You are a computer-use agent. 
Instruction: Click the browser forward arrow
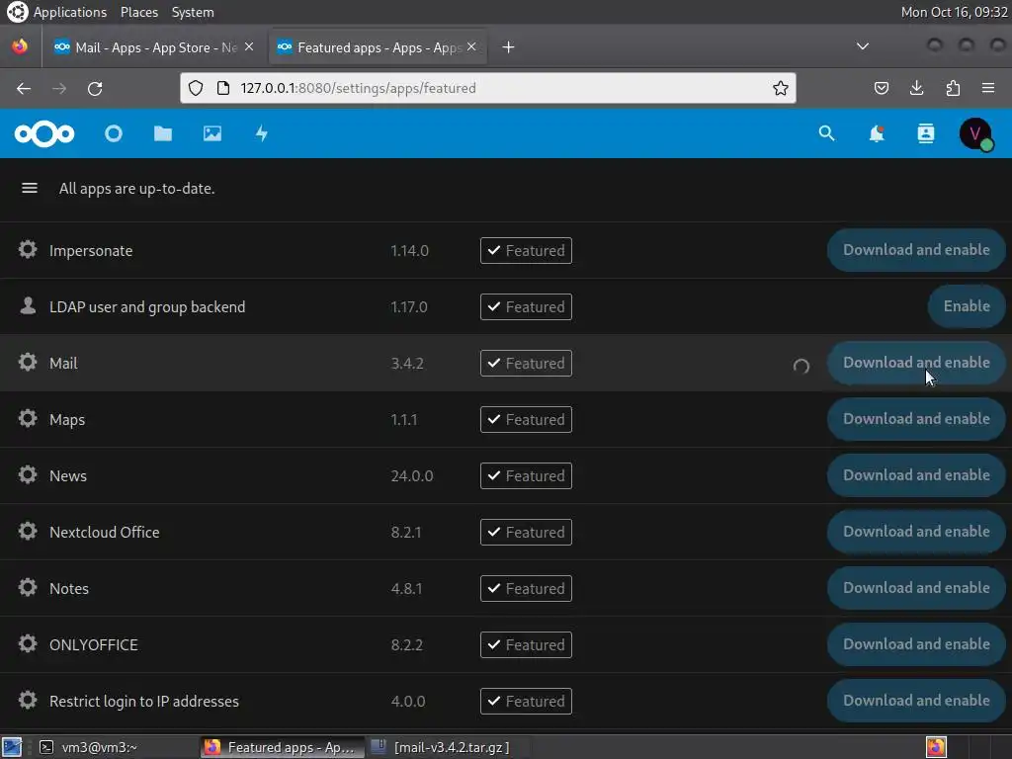(59, 88)
